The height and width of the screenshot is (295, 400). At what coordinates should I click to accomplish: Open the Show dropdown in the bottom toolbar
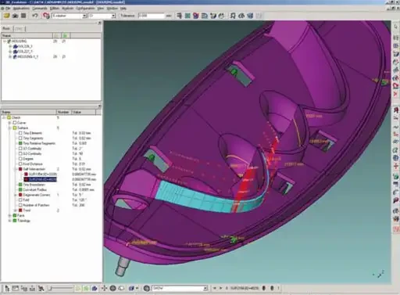(205, 288)
